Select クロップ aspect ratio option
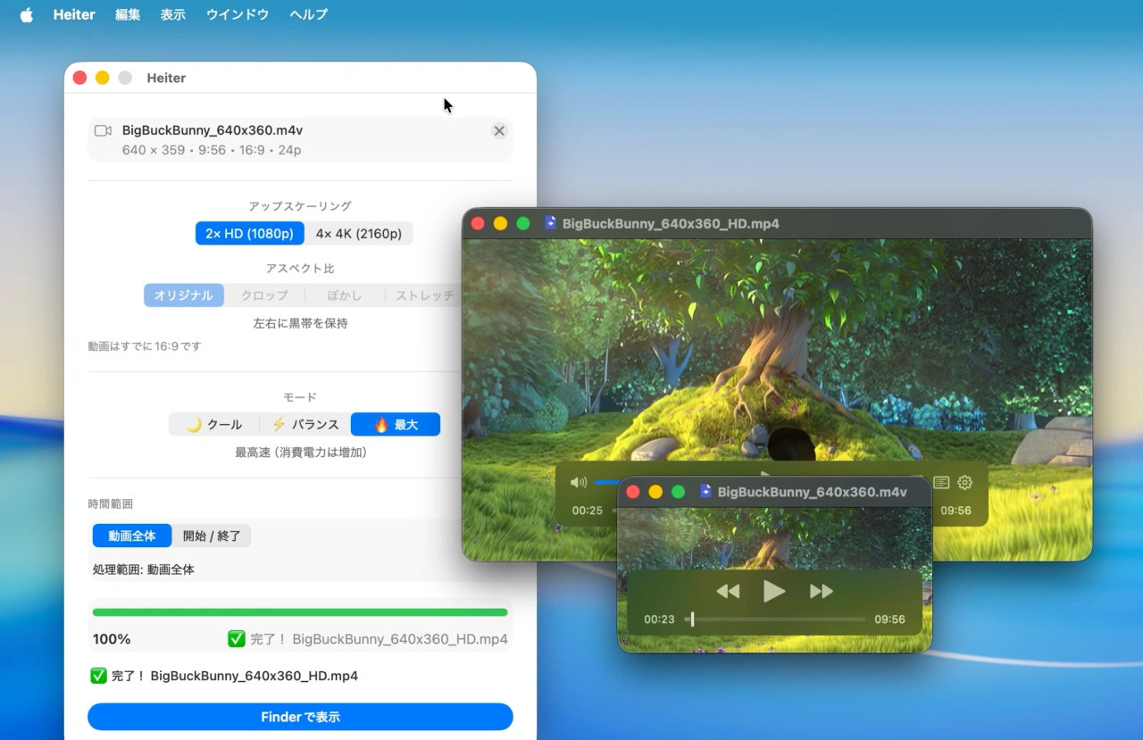 [x=264, y=295]
